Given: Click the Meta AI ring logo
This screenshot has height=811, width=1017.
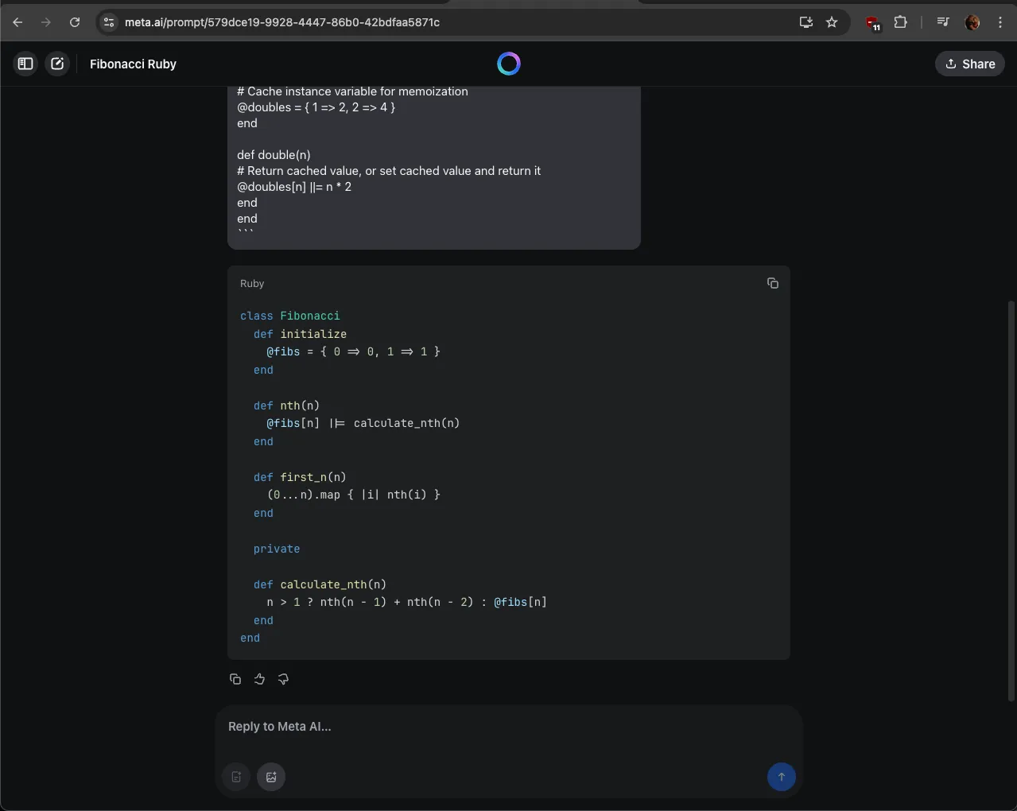Looking at the screenshot, I should (509, 64).
